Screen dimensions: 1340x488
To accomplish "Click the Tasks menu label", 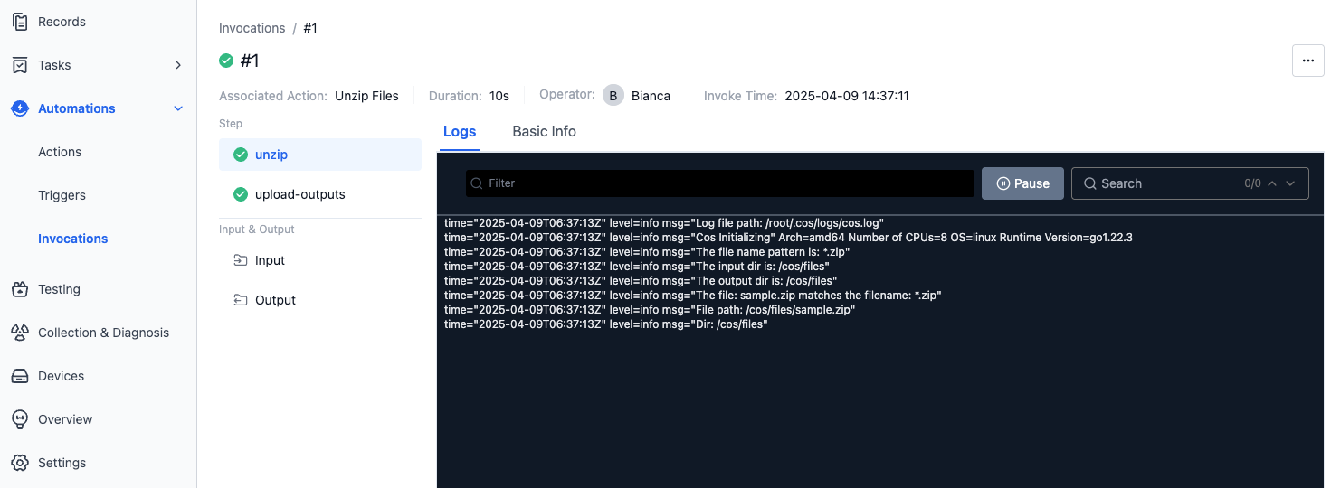I will pos(54,65).
